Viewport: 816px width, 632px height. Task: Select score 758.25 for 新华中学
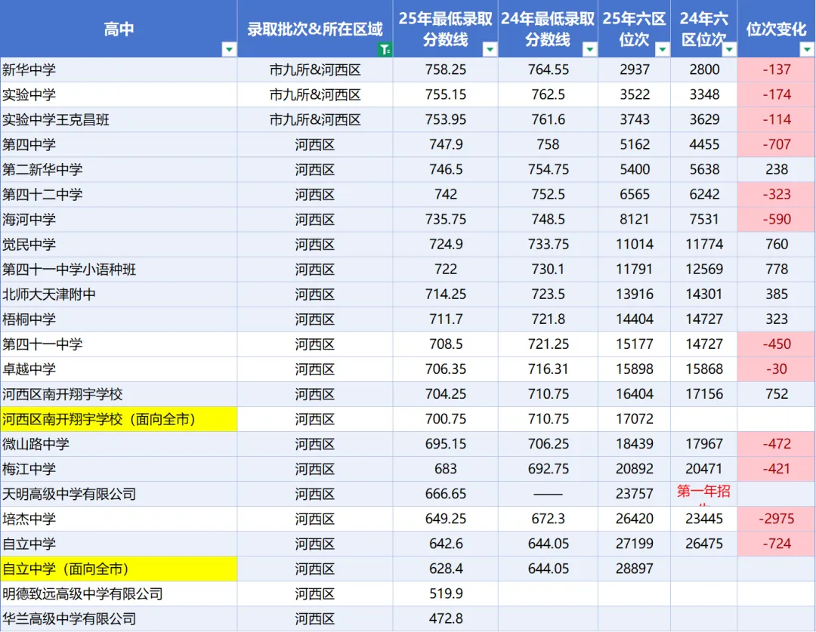click(x=446, y=69)
